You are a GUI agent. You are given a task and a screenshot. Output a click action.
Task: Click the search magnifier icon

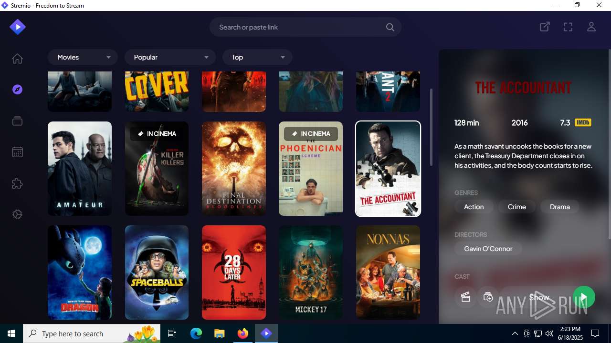pyautogui.click(x=390, y=27)
